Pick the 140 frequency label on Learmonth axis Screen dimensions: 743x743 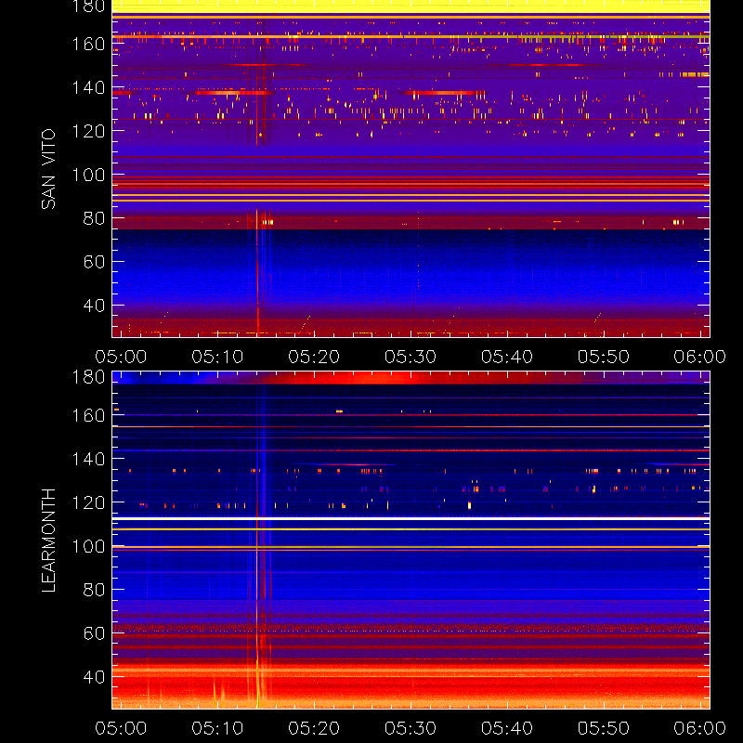(x=88, y=459)
